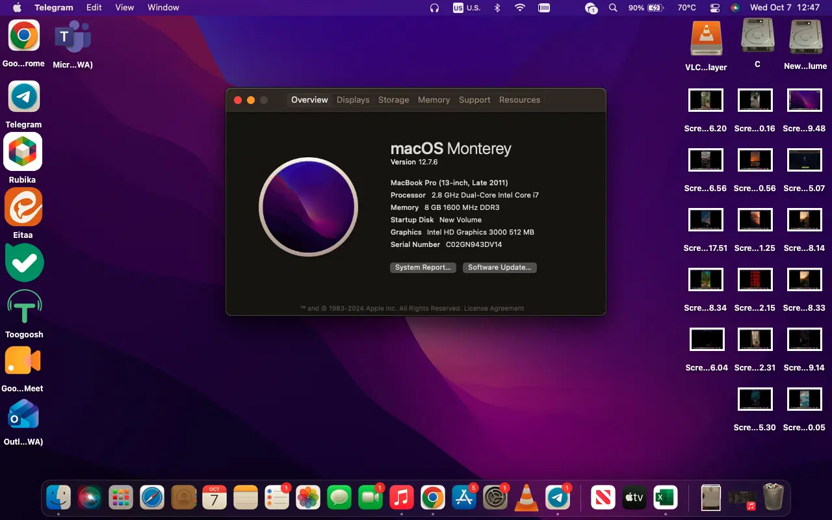Open the battery status menu
The image size is (832, 520).
(x=645, y=8)
